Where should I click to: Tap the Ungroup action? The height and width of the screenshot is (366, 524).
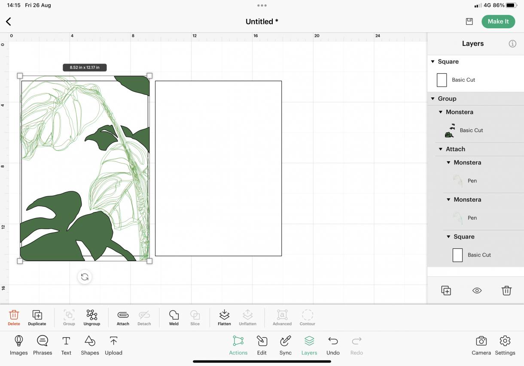point(92,318)
